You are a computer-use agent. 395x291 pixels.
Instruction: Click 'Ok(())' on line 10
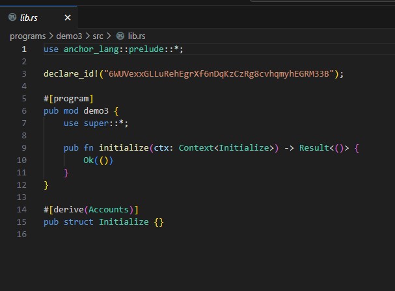pos(98,160)
